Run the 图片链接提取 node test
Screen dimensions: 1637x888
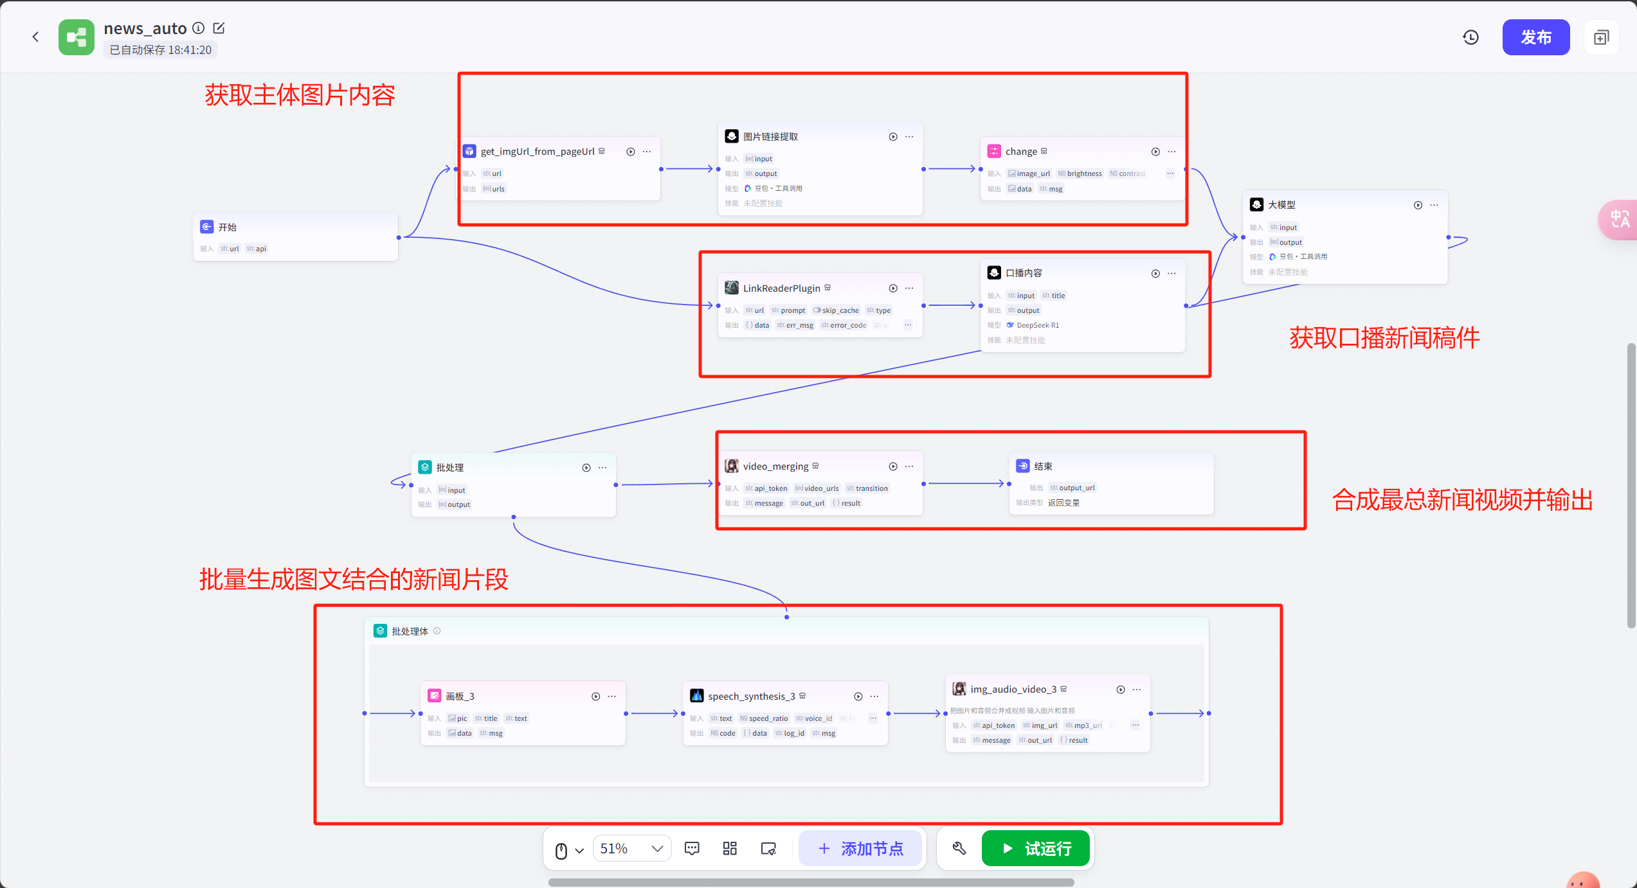pyautogui.click(x=893, y=137)
